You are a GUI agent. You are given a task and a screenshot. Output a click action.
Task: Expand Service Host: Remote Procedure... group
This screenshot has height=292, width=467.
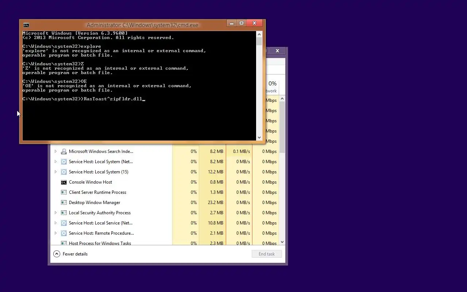pyautogui.click(x=55, y=233)
